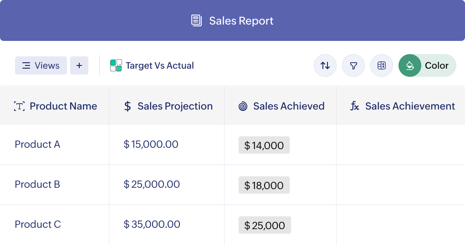This screenshot has height=245, width=465.
Task: Select Product A's $14,000 achieved value
Action: 264,145
